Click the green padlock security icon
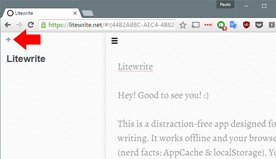Screen dimensions: 276x159 (x=43, y=25)
